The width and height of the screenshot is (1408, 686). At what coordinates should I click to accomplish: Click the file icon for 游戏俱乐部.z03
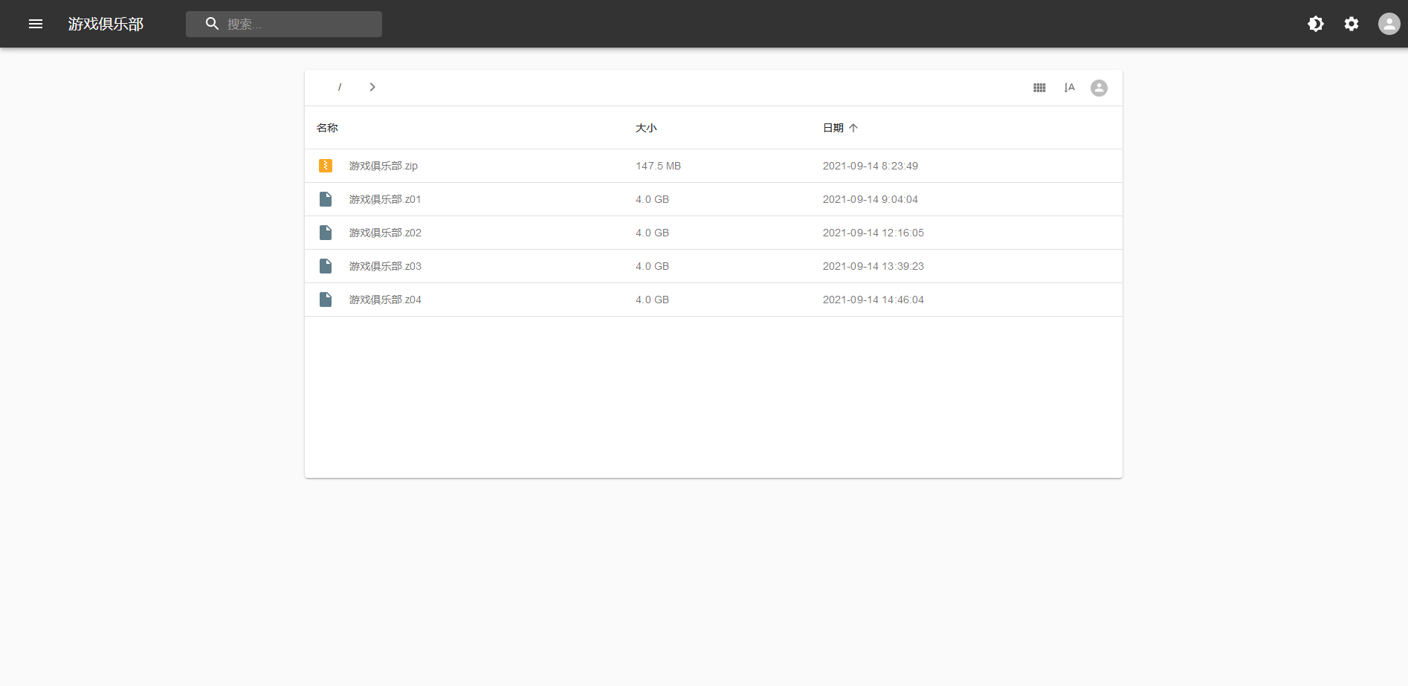(x=326, y=266)
